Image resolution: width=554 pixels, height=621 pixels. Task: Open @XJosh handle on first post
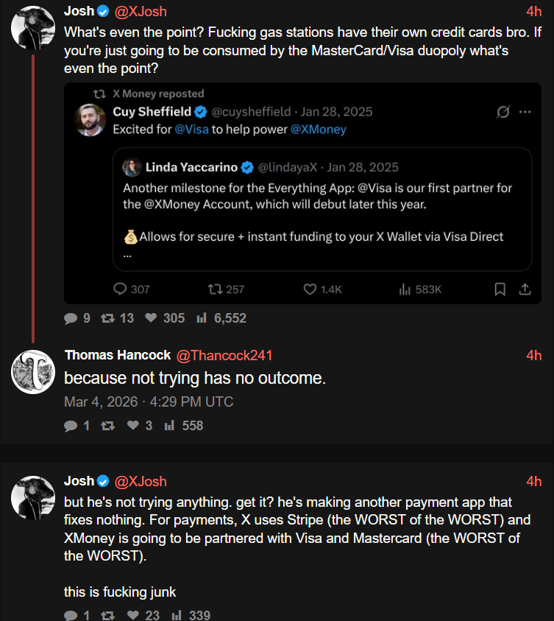141,11
